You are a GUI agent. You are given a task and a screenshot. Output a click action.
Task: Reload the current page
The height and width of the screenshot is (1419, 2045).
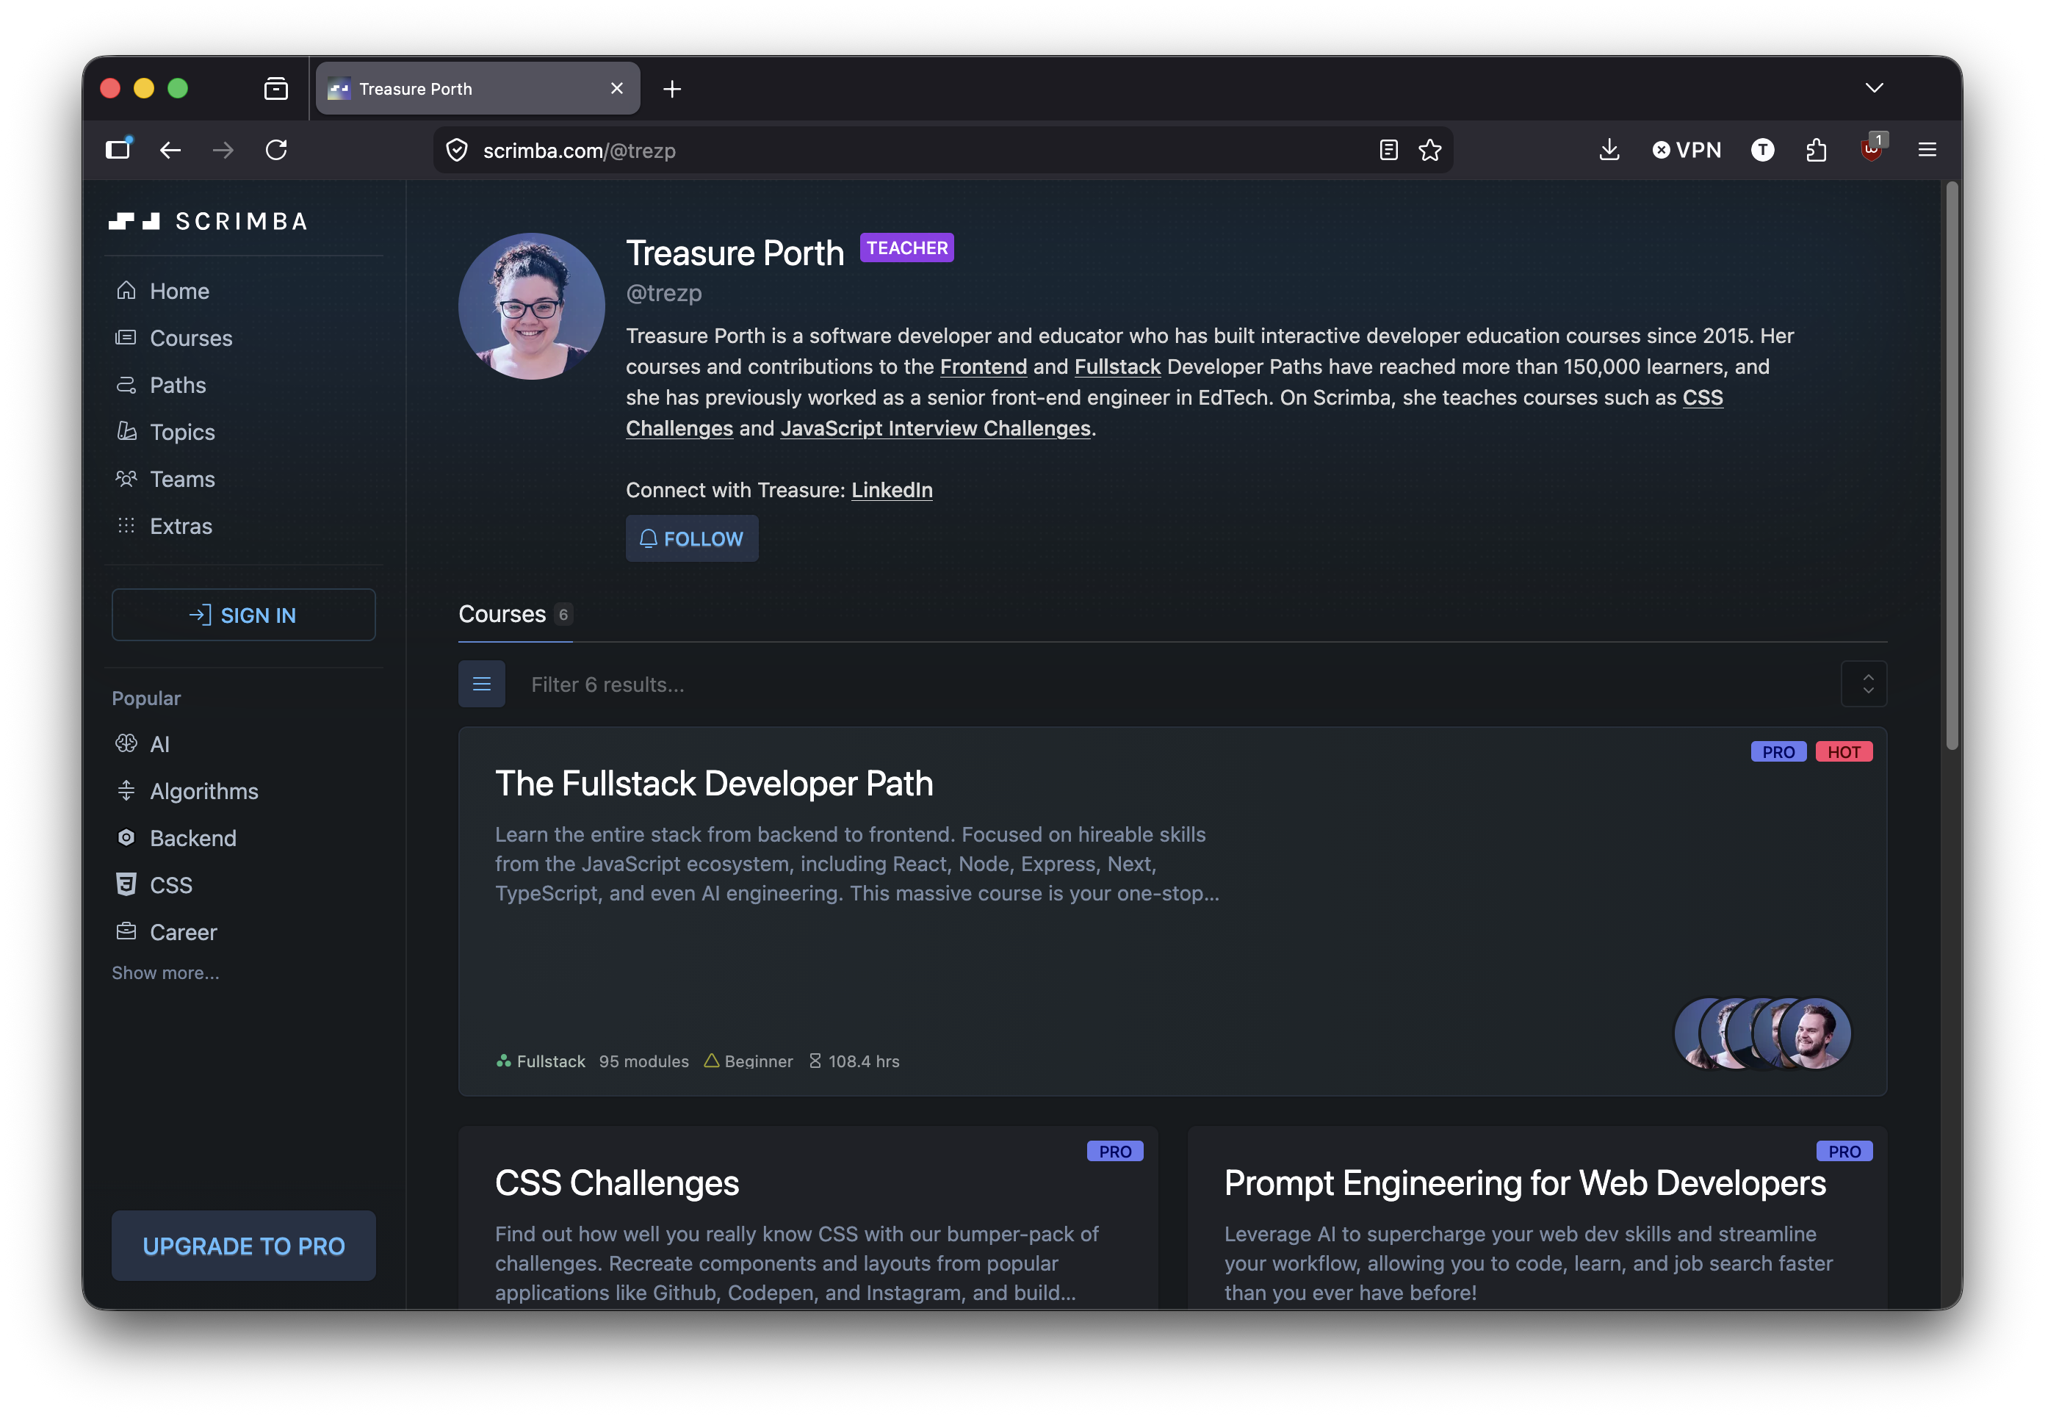click(276, 151)
